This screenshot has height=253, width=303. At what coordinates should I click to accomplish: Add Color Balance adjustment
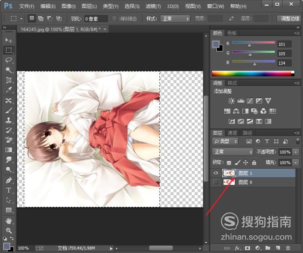tap(236, 111)
